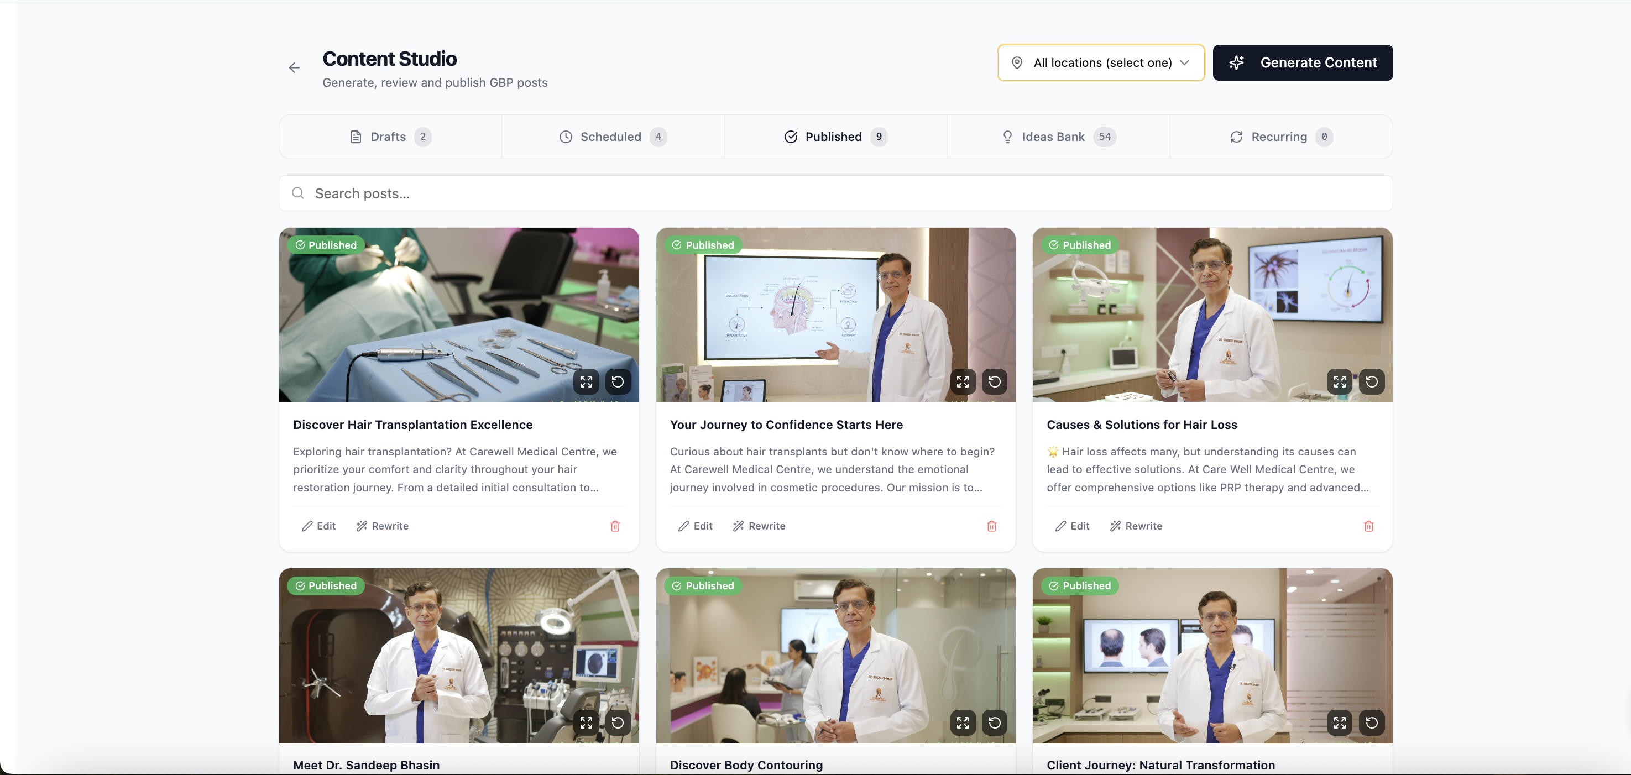Regenerate the Causes & Solutions for Hair Loss image
This screenshot has height=775, width=1631.
click(x=1372, y=382)
